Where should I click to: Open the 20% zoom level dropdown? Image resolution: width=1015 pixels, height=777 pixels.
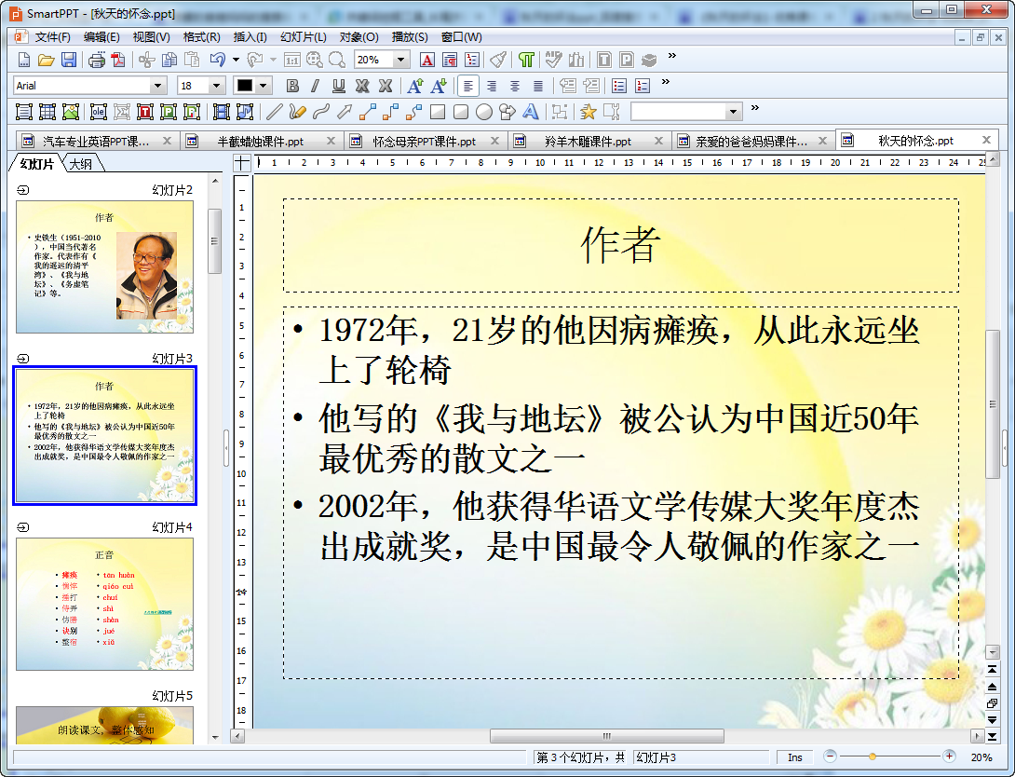400,61
